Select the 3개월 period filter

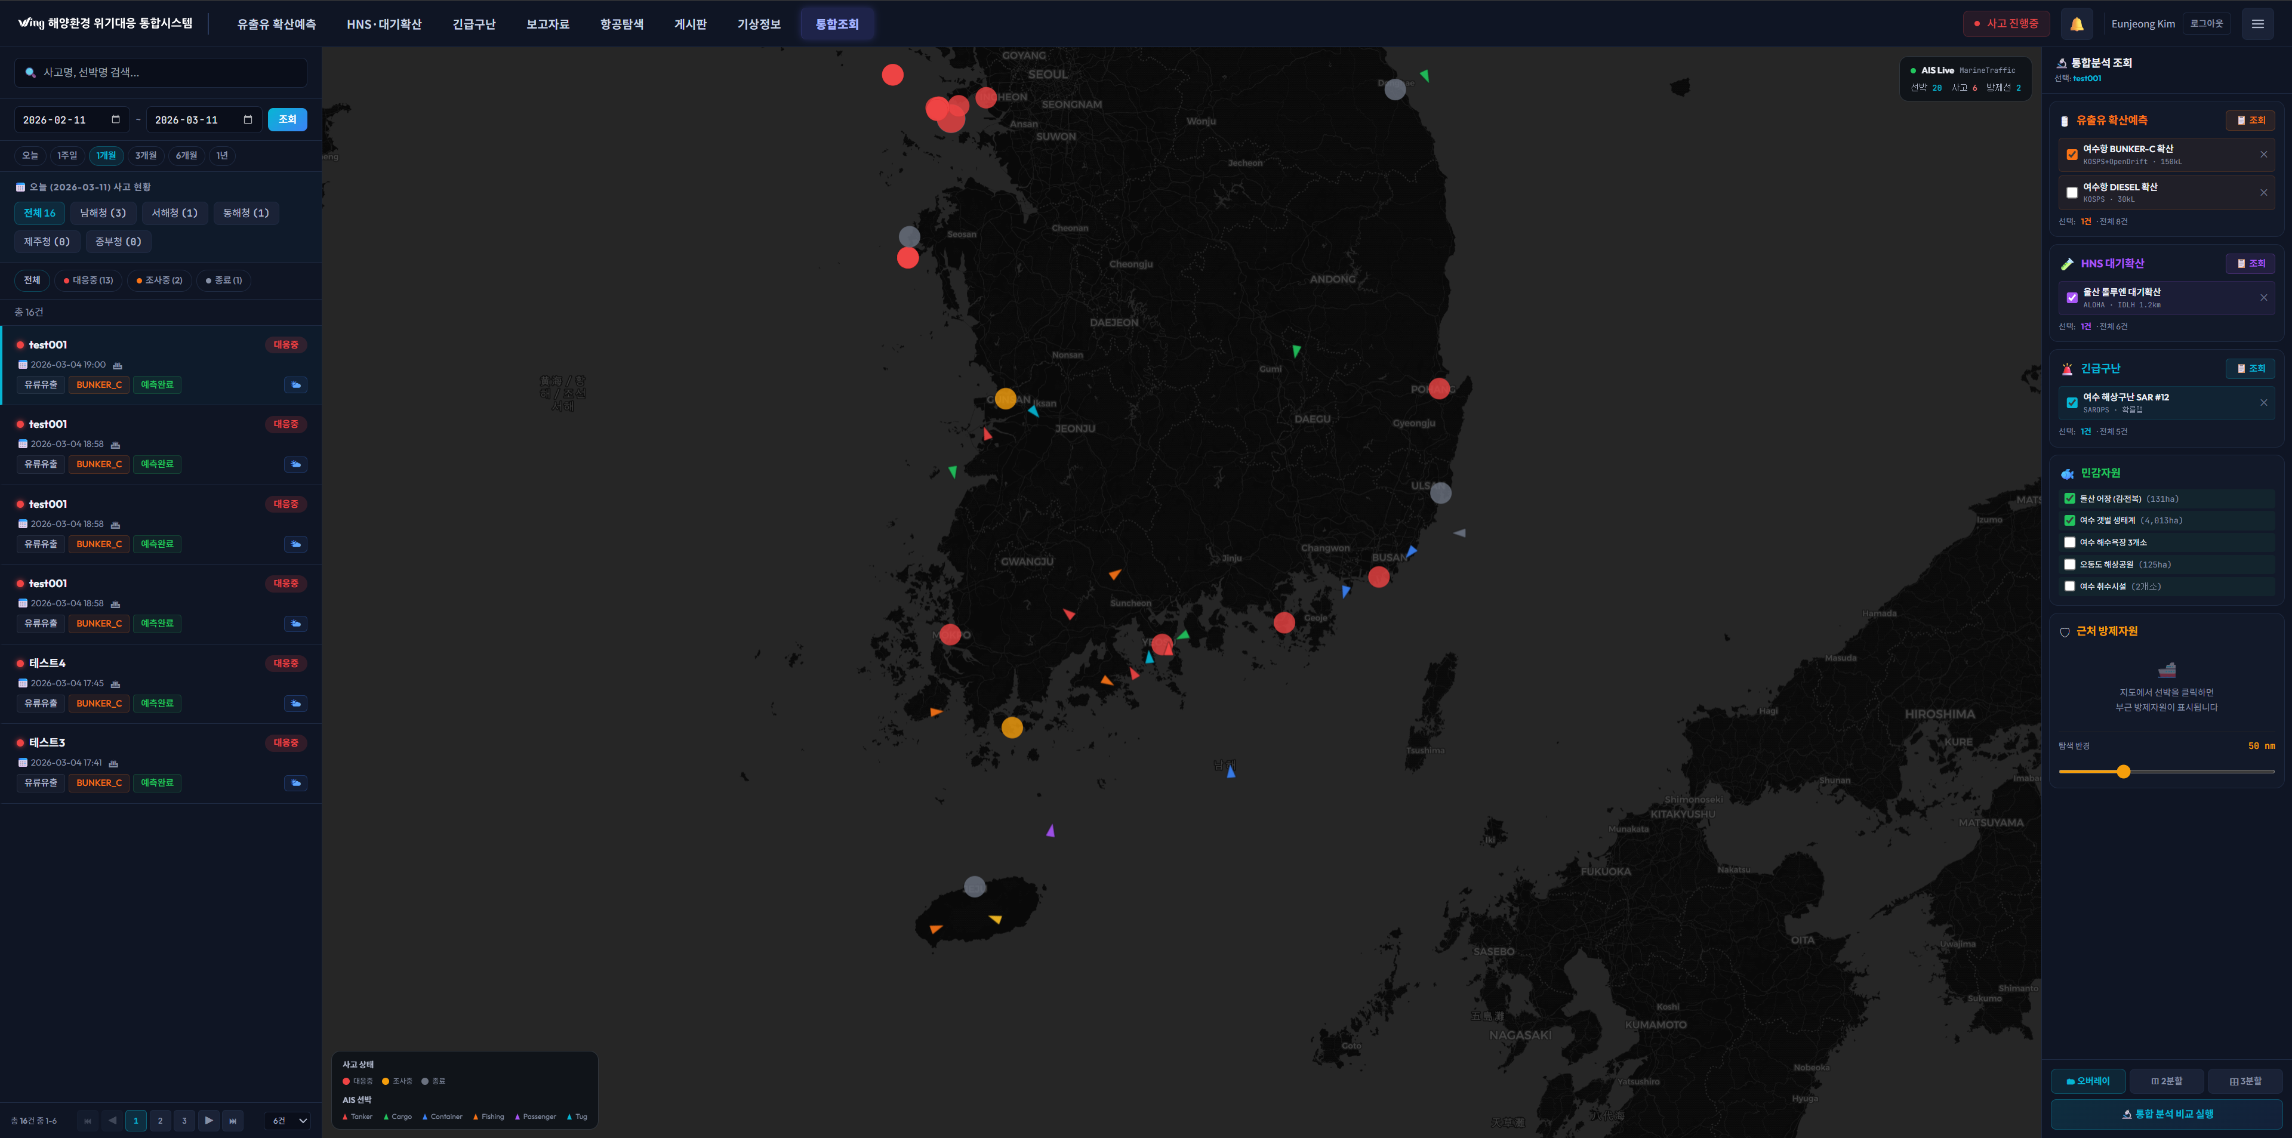[145, 156]
